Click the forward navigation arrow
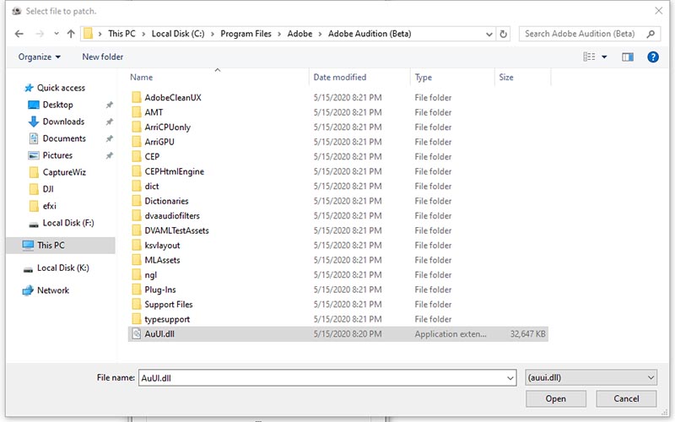This screenshot has height=422, width=675. [x=40, y=34]
